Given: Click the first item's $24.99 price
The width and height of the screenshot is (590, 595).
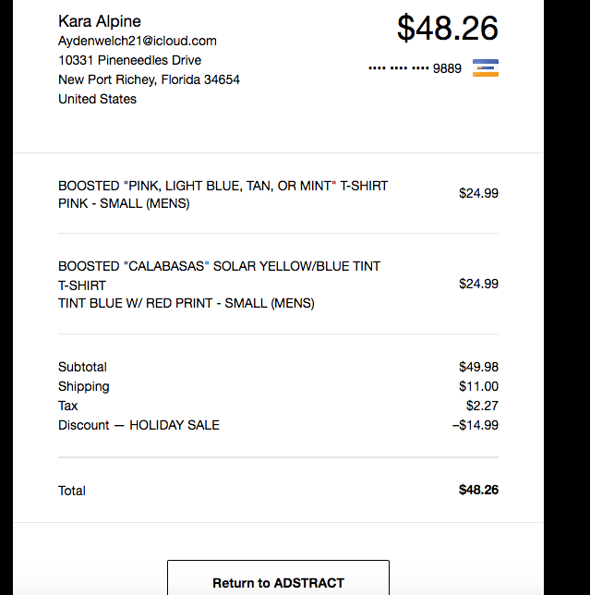Looking at the screenshot, I should [478, 193].
